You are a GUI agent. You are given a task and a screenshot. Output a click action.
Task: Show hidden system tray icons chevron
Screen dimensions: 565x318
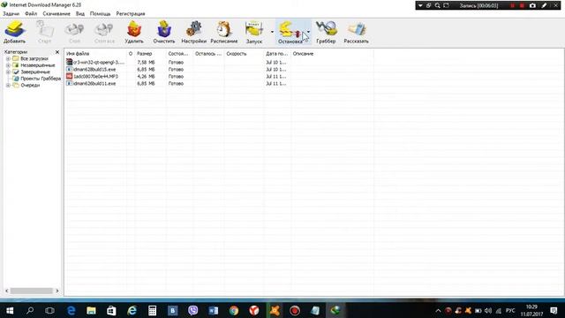click(438, 310)
